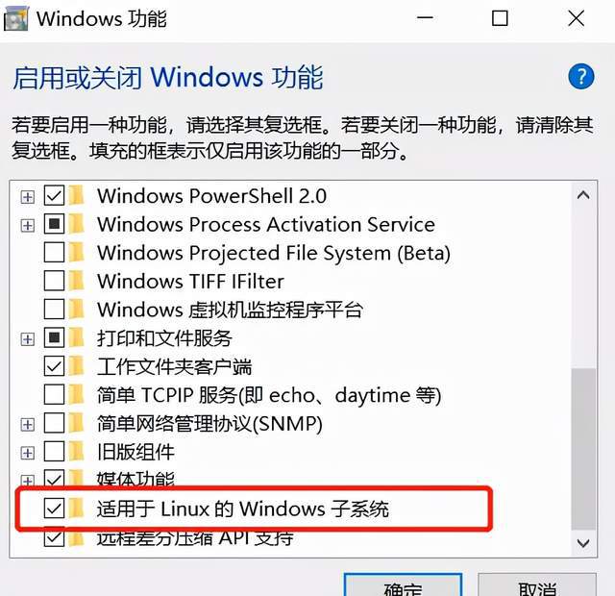
Task: Click the list's vertical scrollbar thumb
Action: pos(583,449)
